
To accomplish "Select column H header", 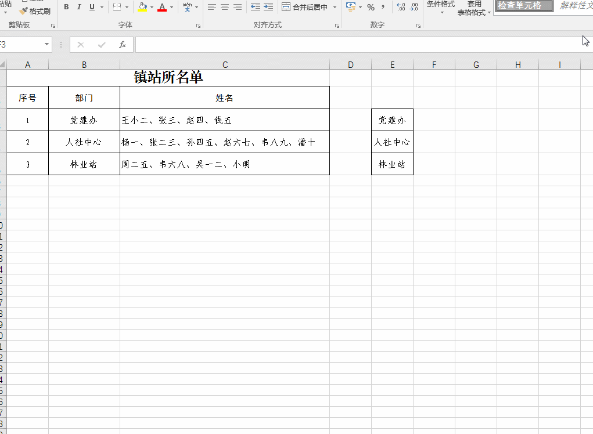I will (517, 64).
